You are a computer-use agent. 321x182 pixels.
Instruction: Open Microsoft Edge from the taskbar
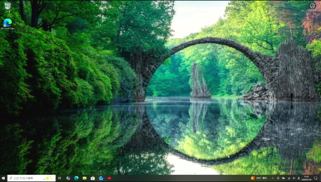76,178
